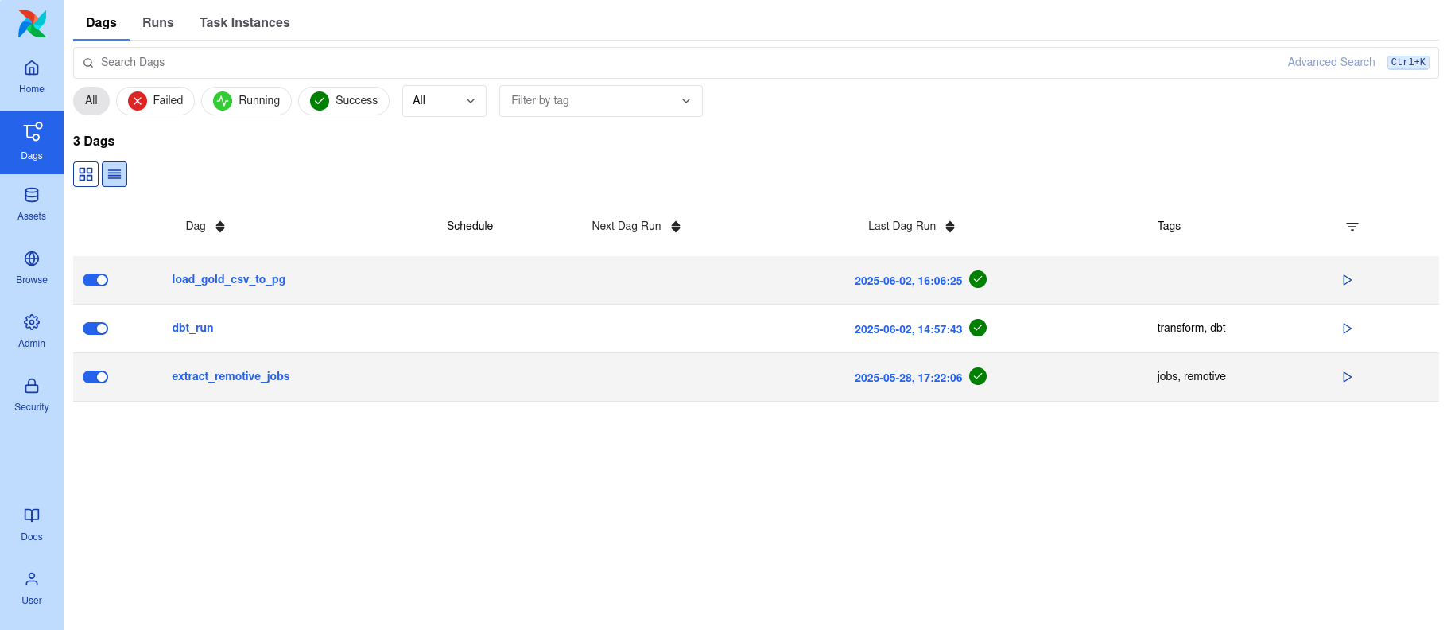This screenshot has height=630, width=1447.
Task: Pause the load_gold_csv_to_pg Dag toggle
Action: 95,280
